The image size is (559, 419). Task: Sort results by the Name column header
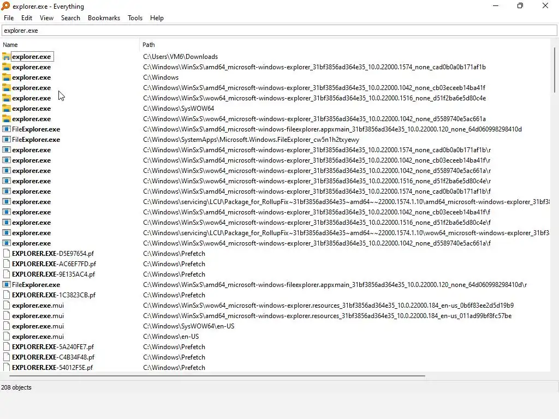point(70,45)
